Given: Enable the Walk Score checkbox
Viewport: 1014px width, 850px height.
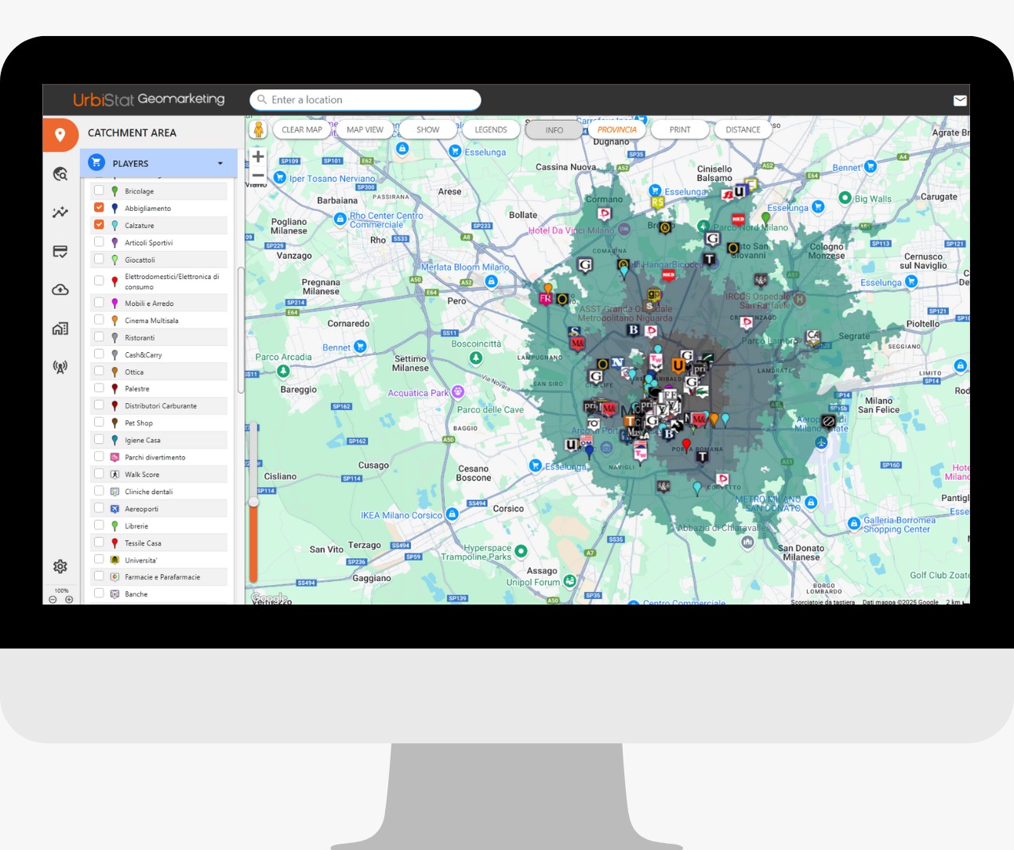Looking at the screenshot, I should tap(99, 474).
